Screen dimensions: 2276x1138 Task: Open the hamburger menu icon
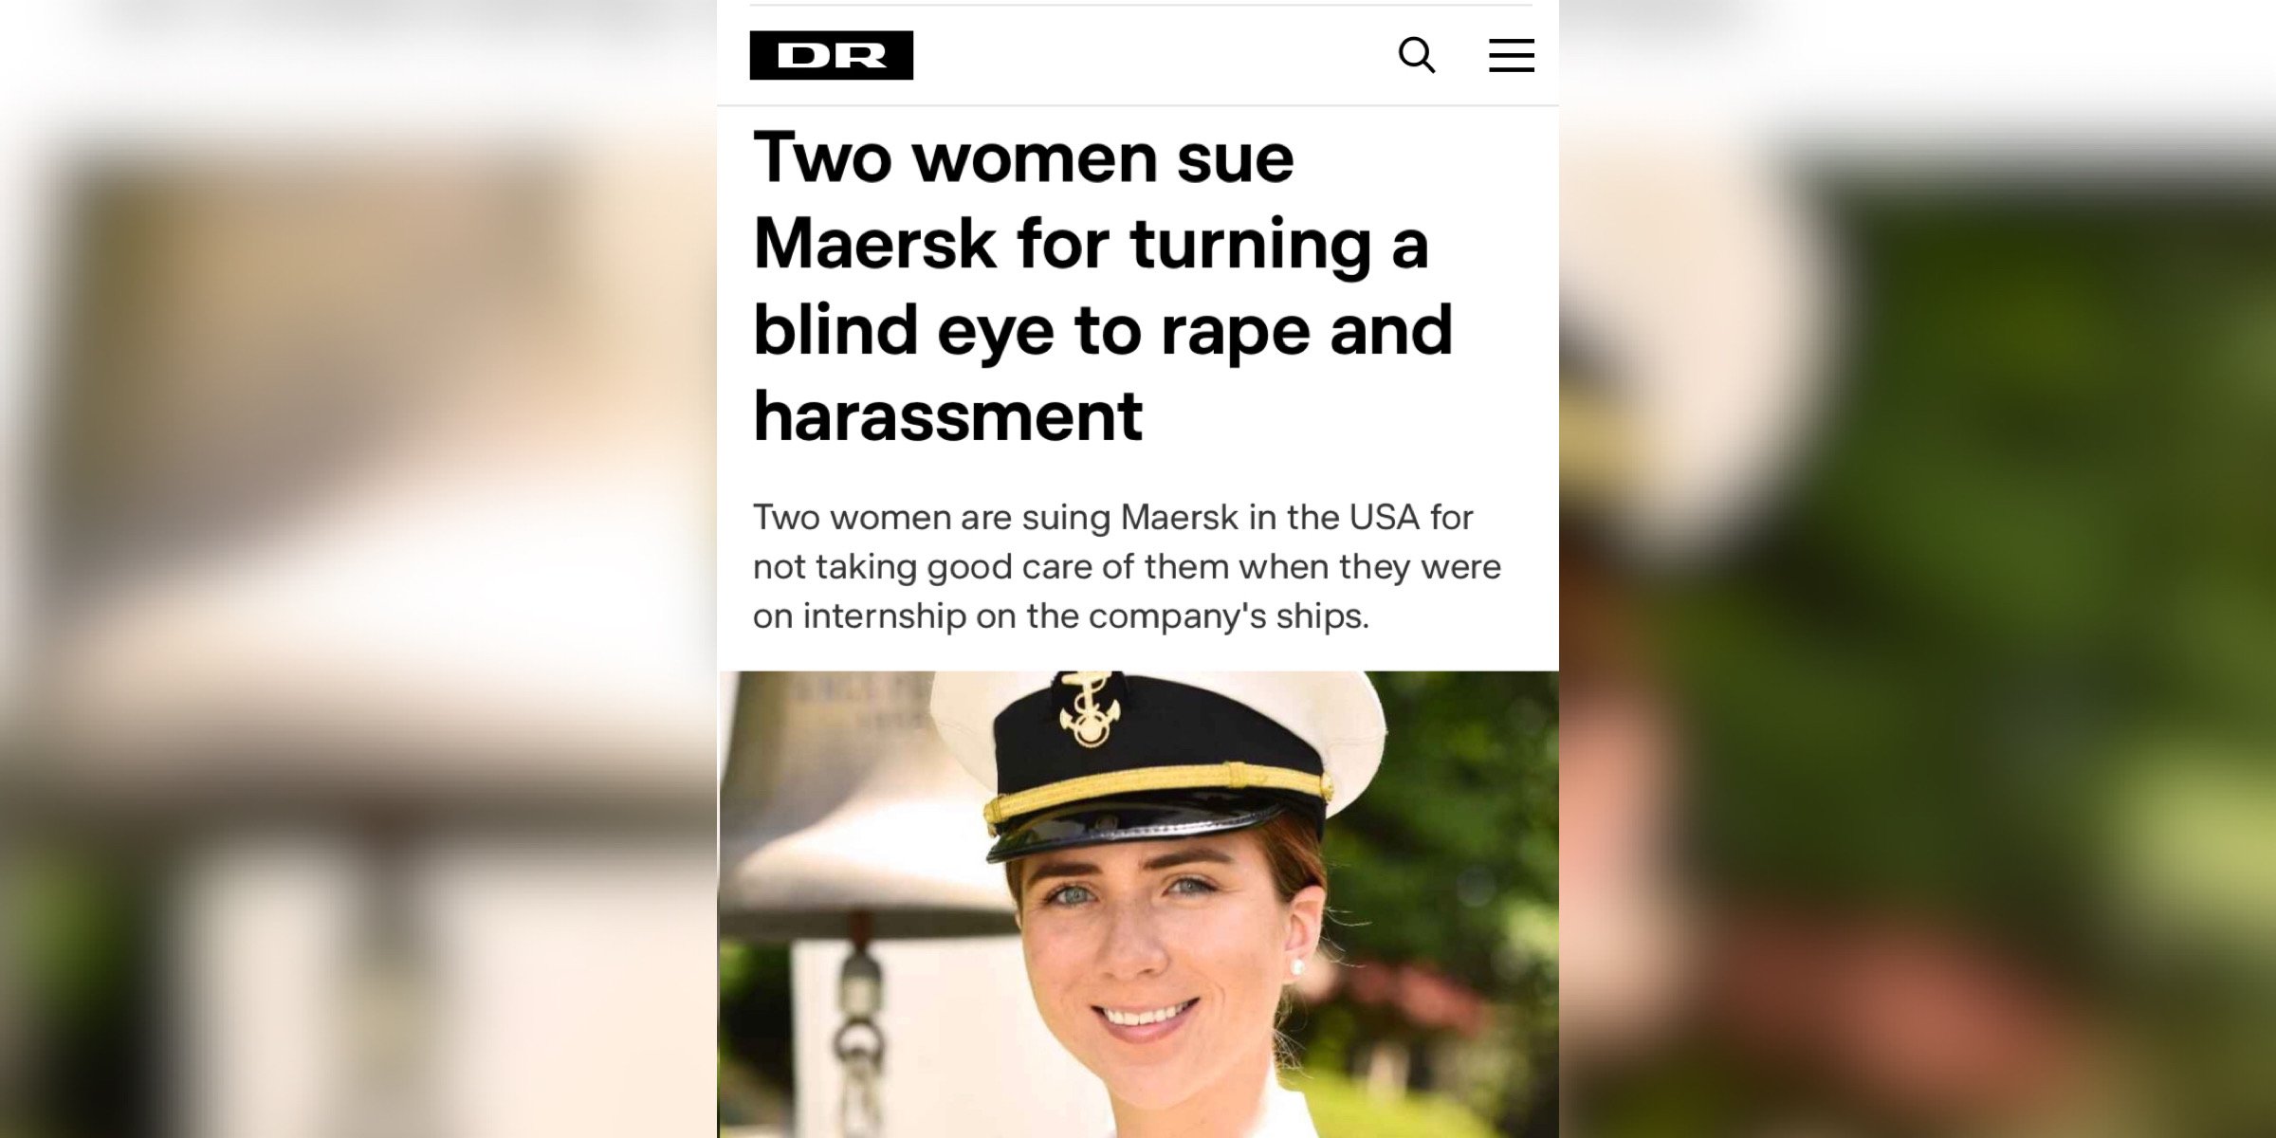tap(1512, 55)
